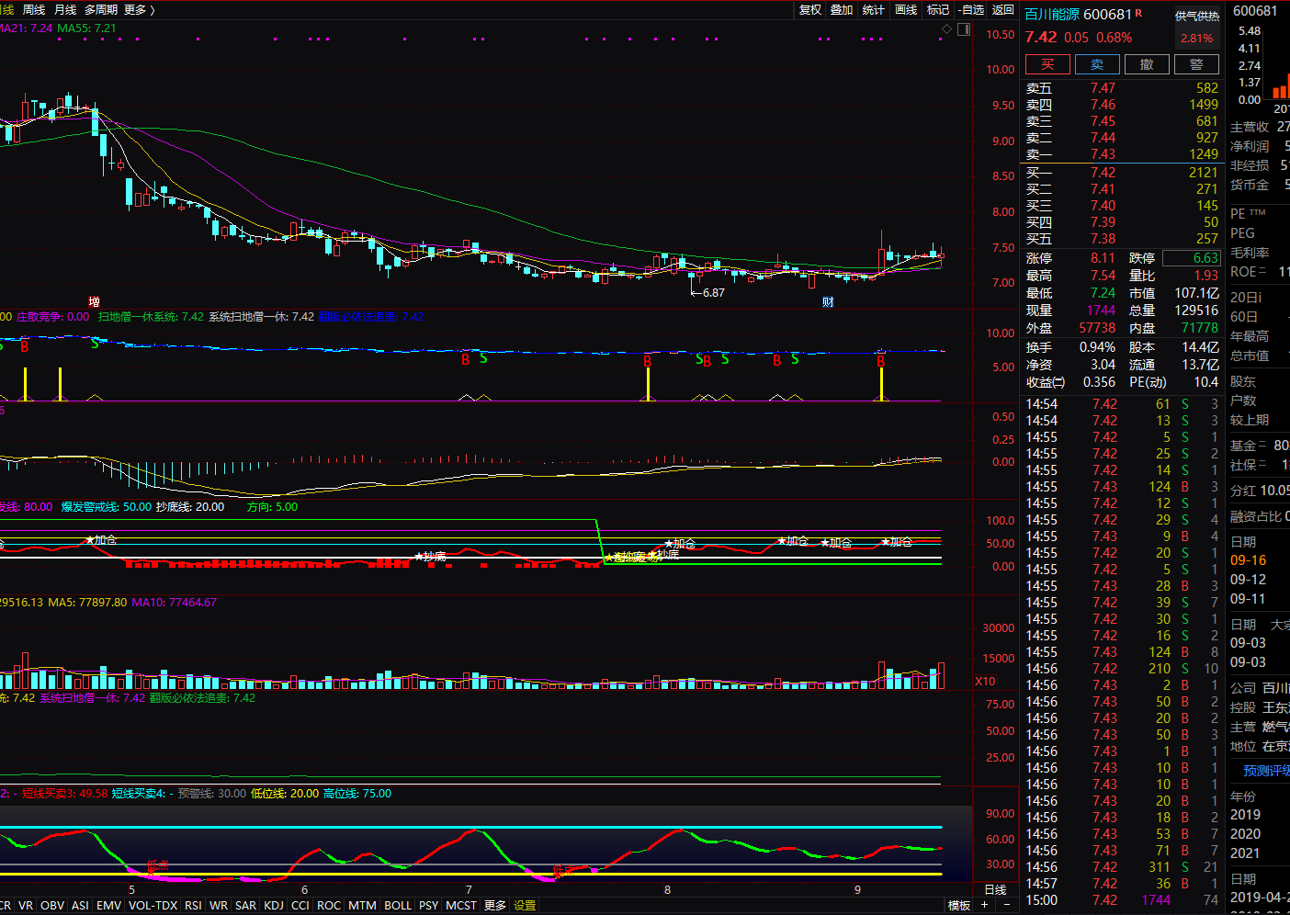Click the 增 marker on the K-line chart
This screenshot has width=1290, height=915.
click(x=94, y=301)
